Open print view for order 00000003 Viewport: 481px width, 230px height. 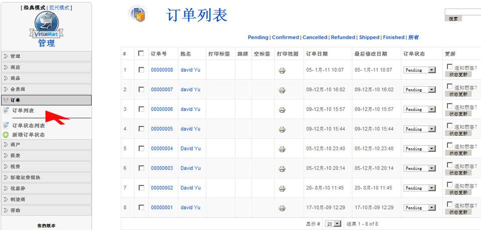coord(282,169)
